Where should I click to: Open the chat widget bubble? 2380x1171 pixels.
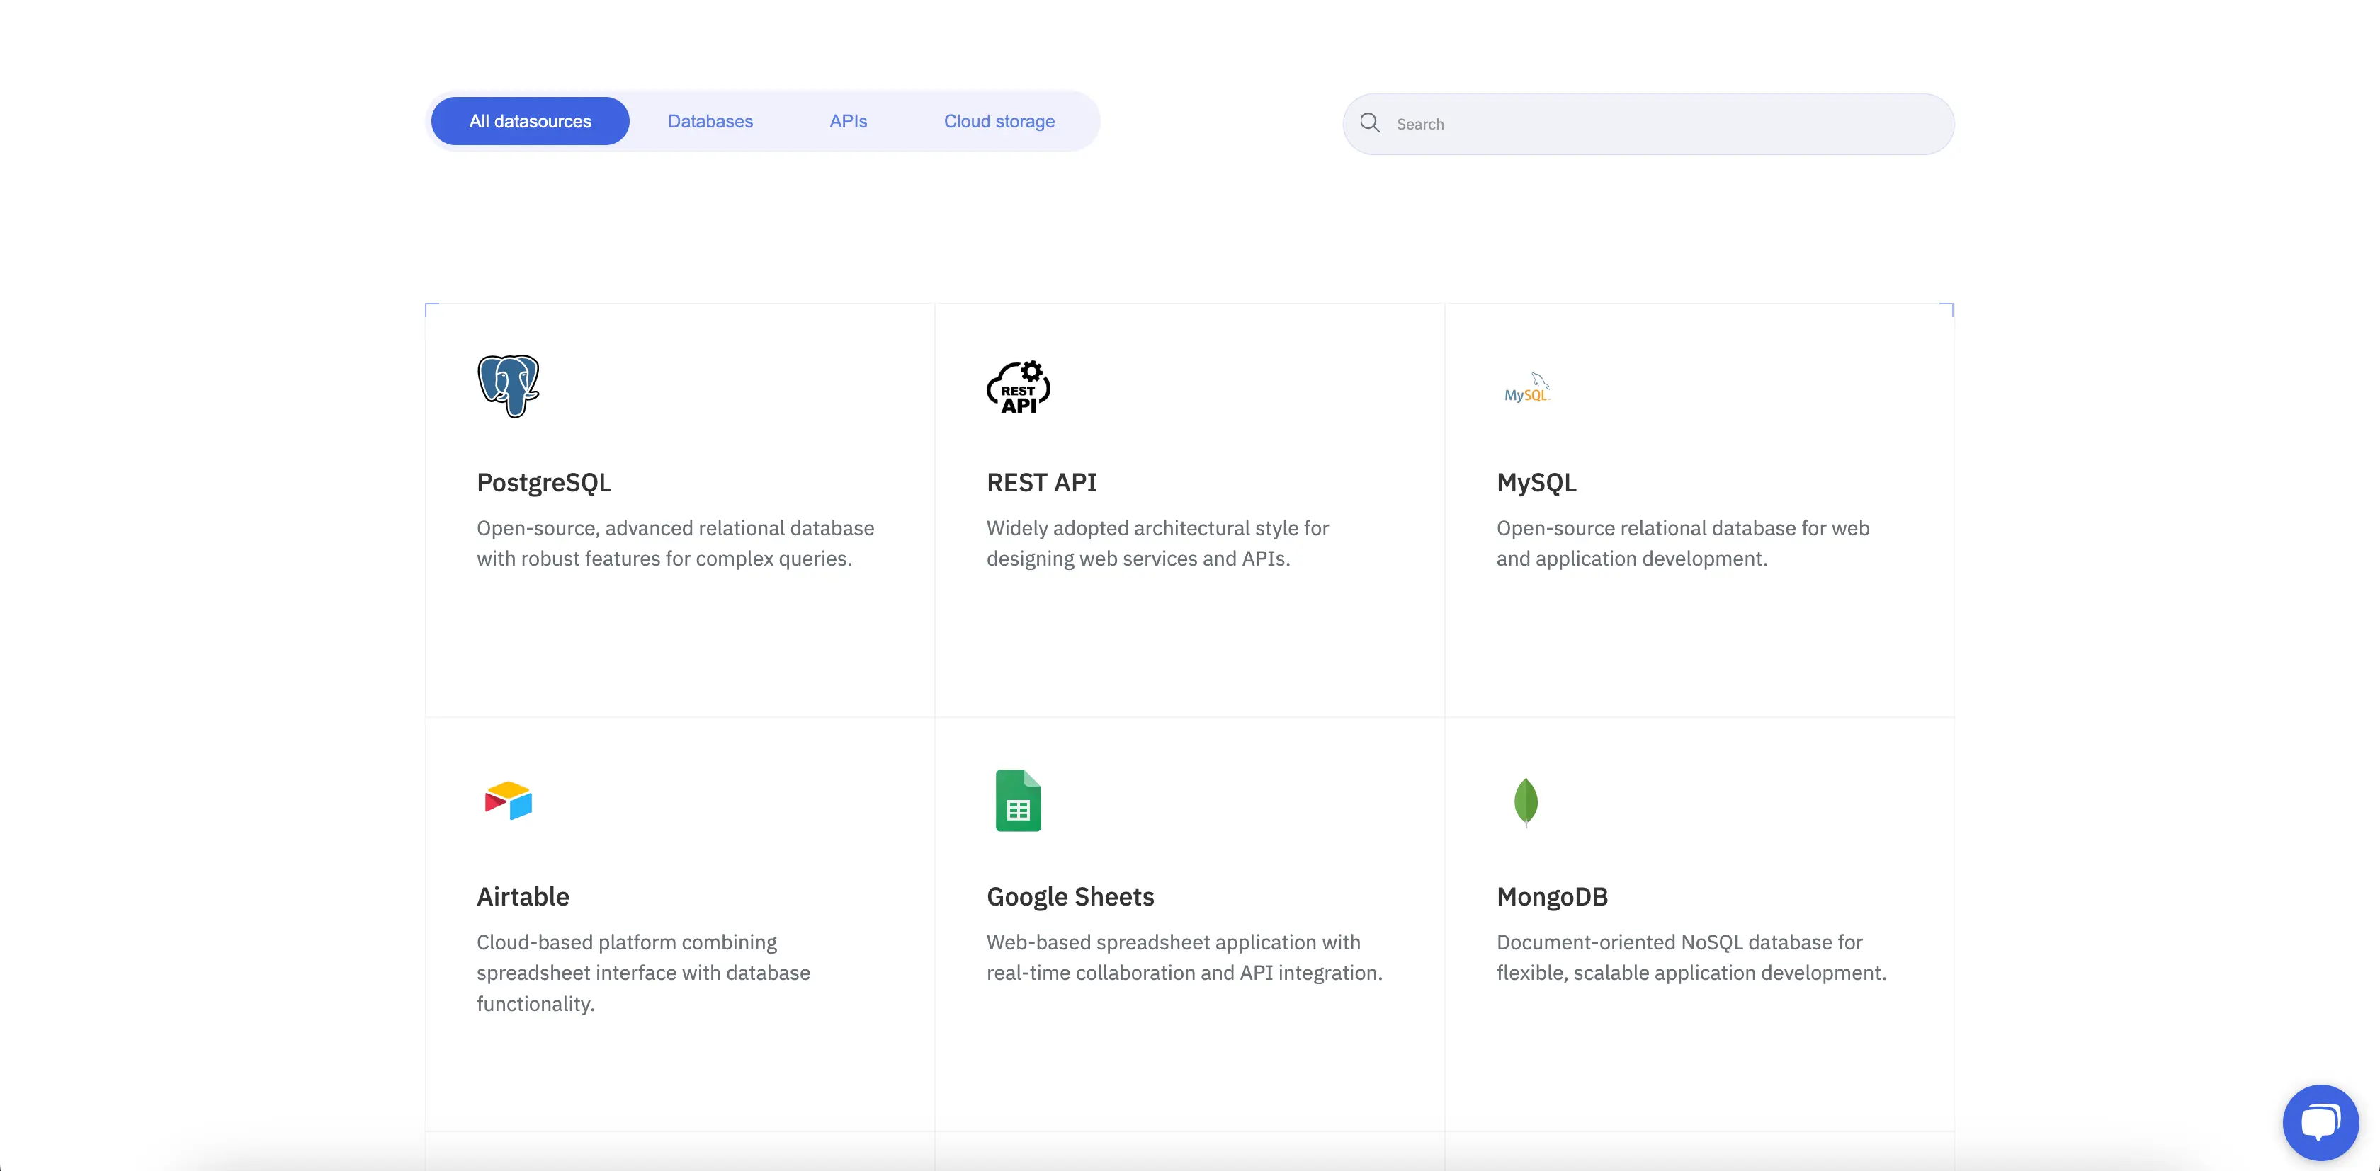(2320, 1122)
